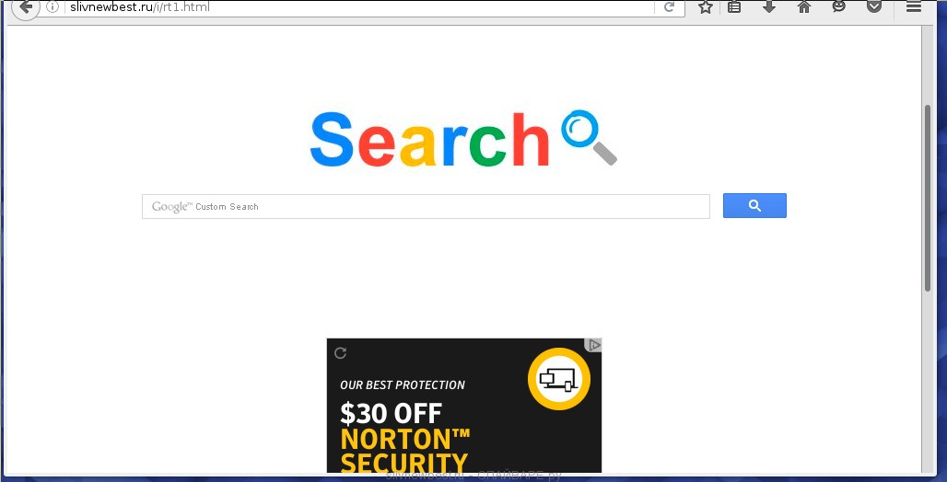Image resolution: width=947 pixels, height=482 pixels.
Task: Click Norton's yellow circle devices icon
Action: point(558,379)
